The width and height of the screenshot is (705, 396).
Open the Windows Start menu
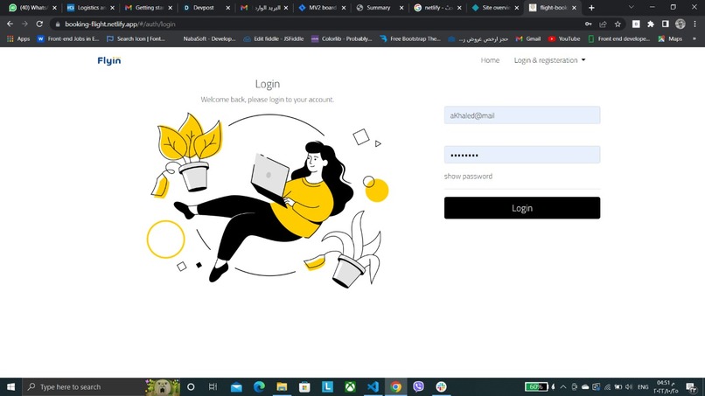pyautogui.click(x=10, y=386)
